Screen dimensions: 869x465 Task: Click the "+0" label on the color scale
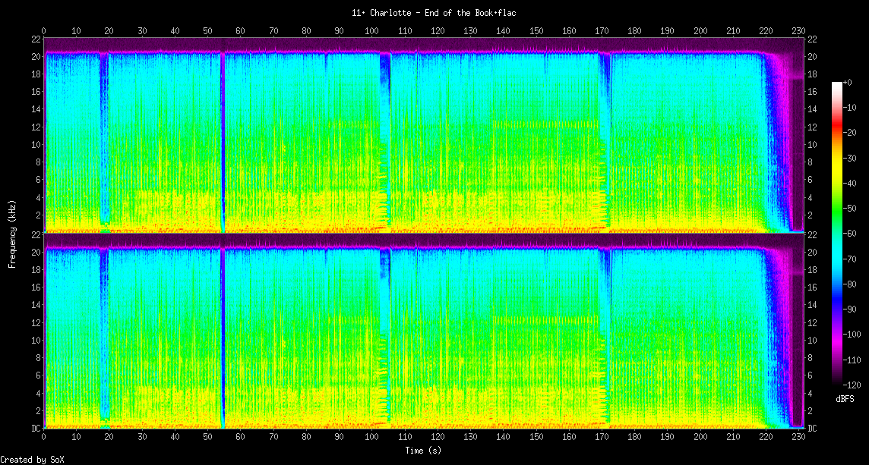click(x=847, y=82)
